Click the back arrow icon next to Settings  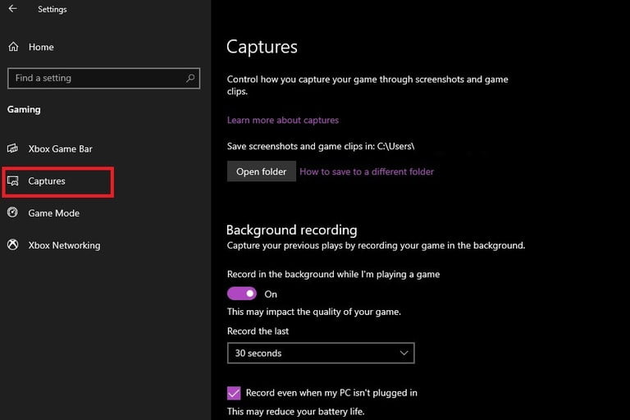pyautogui.click(x=13, y=8)
